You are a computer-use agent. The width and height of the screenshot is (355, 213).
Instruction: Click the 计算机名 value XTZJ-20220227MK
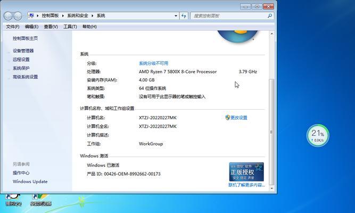[x=158, y=118]
